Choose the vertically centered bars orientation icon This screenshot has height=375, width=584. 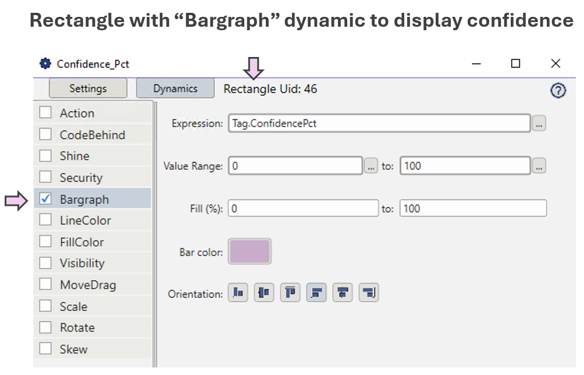point(264,293)
